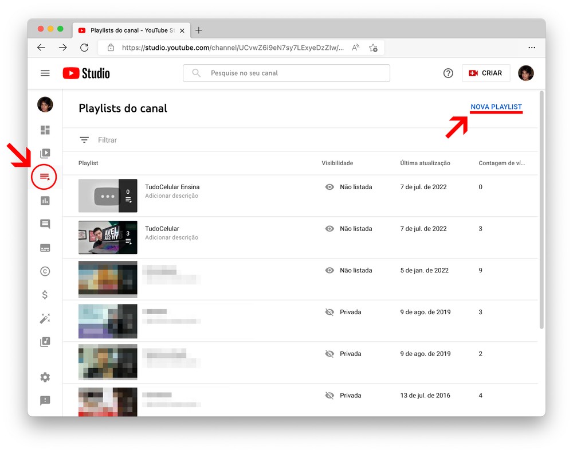The image size is (573, 453).
Task: Select the Playlists icon in sidebar
Action: [45, 177]
